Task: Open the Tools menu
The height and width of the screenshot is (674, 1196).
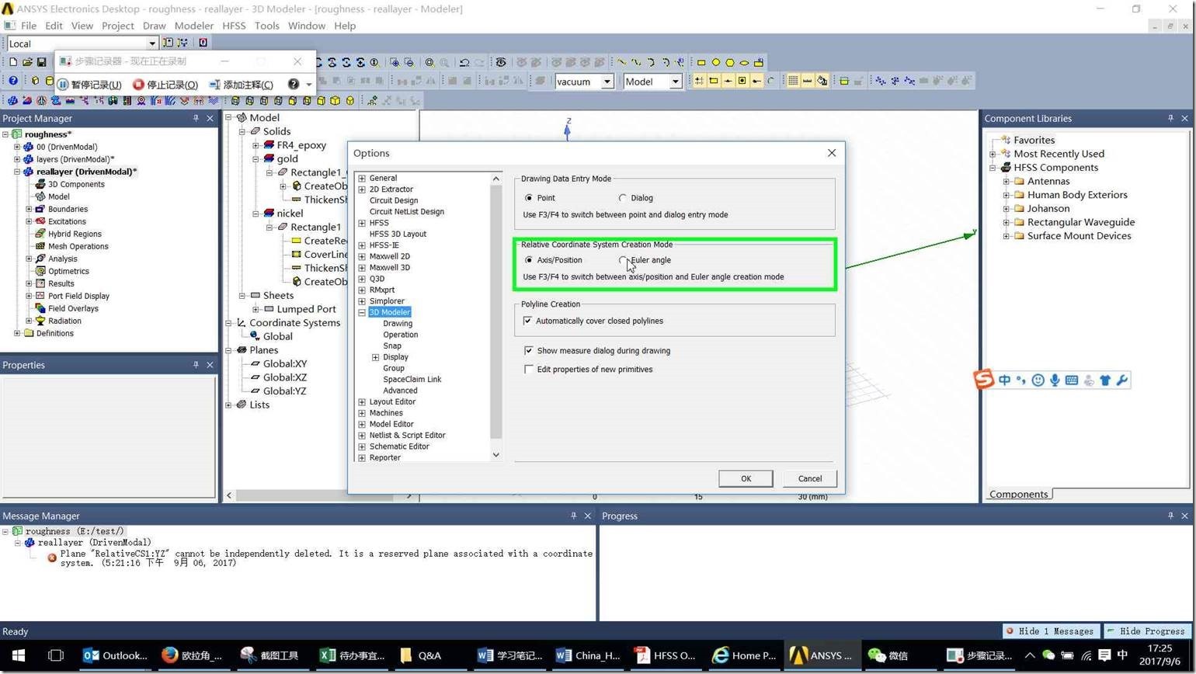Action: pyautogui.click(x=266, y=26)
